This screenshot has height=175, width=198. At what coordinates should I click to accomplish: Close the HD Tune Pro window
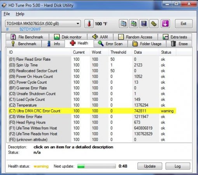tap(189, 4)
